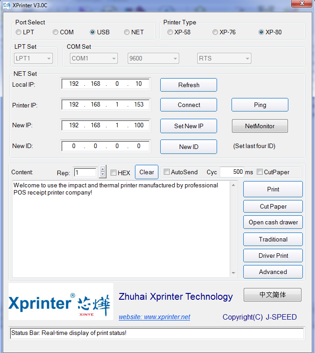This screenshot has height=353, width=315.
Task: Click Open cash drawer button
Action: (273, 222)
